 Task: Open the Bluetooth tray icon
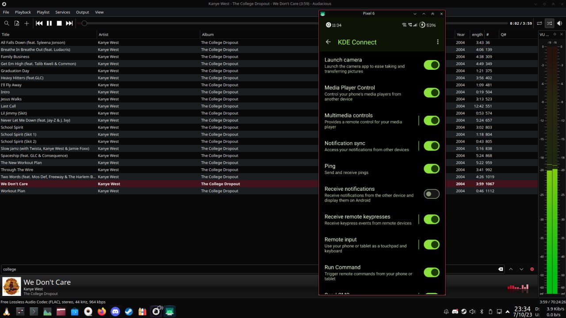tap(482, 311)
